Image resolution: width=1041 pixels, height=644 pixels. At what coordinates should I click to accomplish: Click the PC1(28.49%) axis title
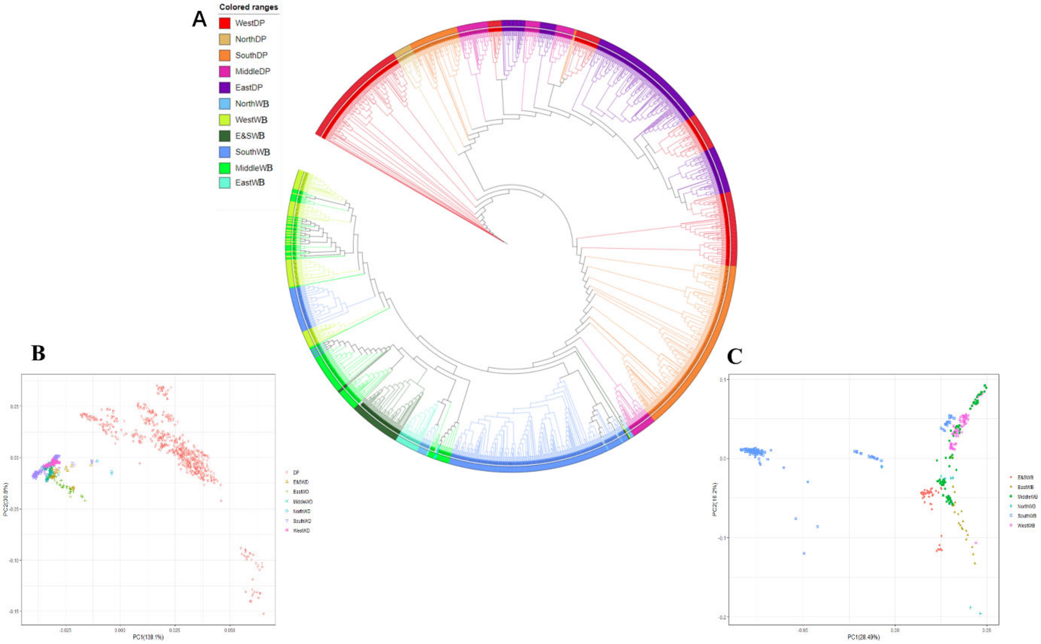pos(863,637)
